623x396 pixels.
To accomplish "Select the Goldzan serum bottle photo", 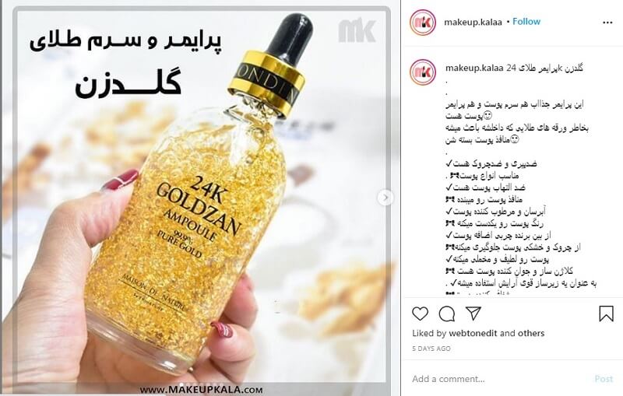I will (x=201, y=197).
